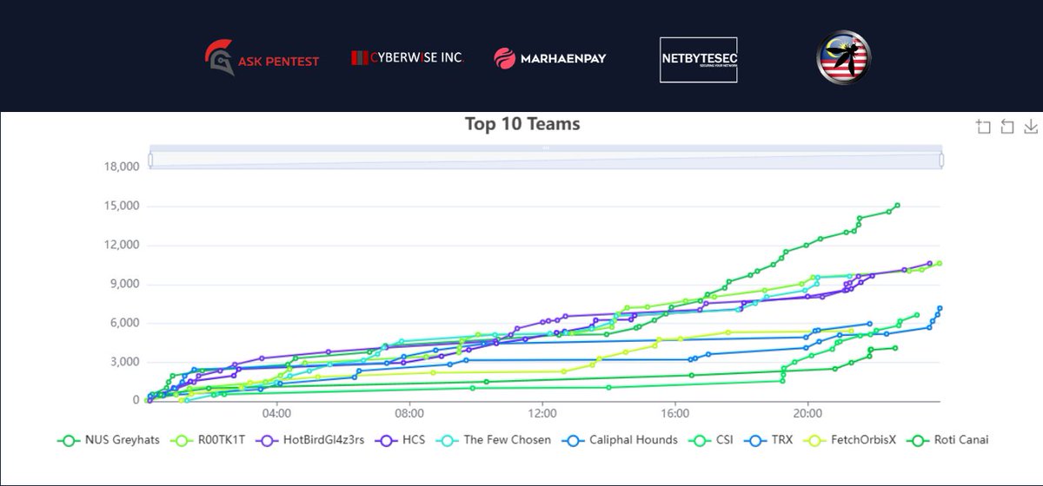Image resolution: width=1043 pixels, height=486 pixels.
Task: Hide the CSI series line
Action: point(712,440)
